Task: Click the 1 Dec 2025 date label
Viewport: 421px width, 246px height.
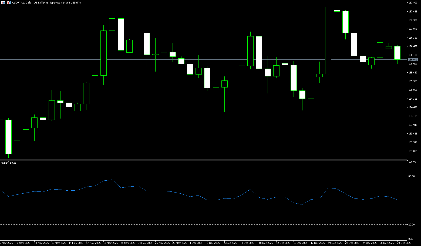Action: pos(196,243)
